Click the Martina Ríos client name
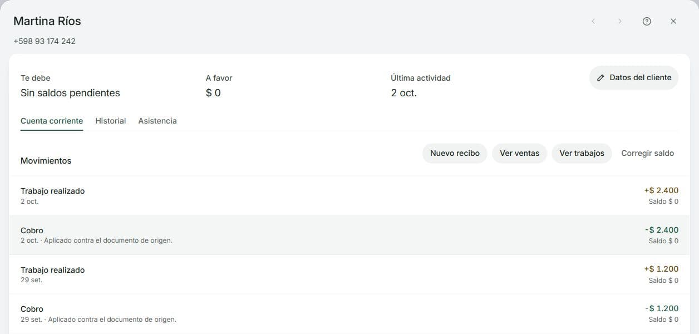Screen dimensions: 699x334 pyautogui.click(x=47, y=21)
